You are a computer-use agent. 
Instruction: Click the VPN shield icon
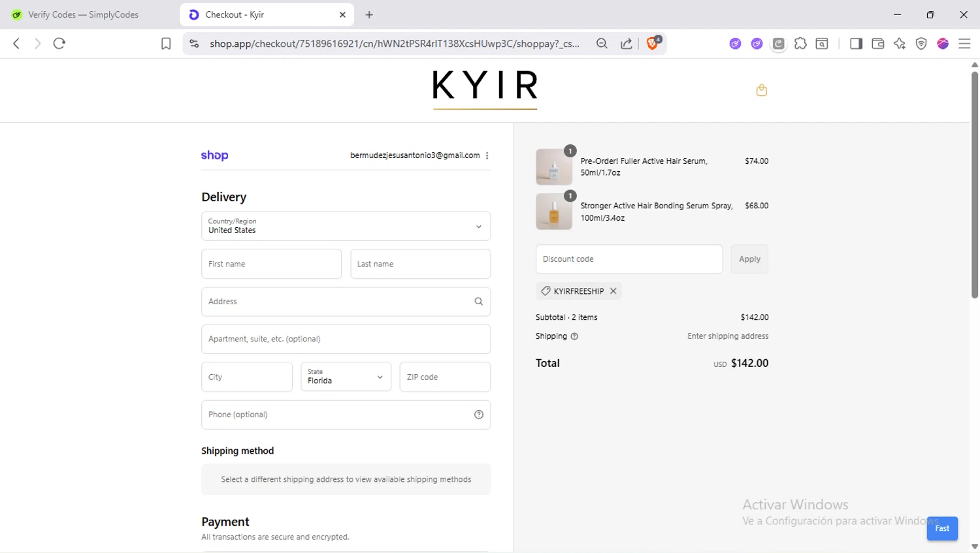point(921,44)
